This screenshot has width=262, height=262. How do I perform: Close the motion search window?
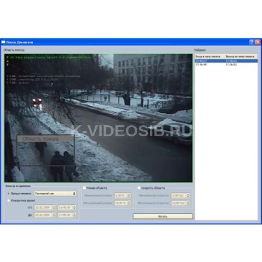(258, 42)
